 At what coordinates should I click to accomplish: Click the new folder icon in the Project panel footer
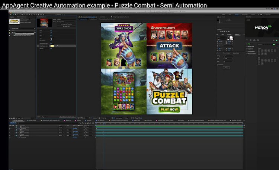point(12,118)
